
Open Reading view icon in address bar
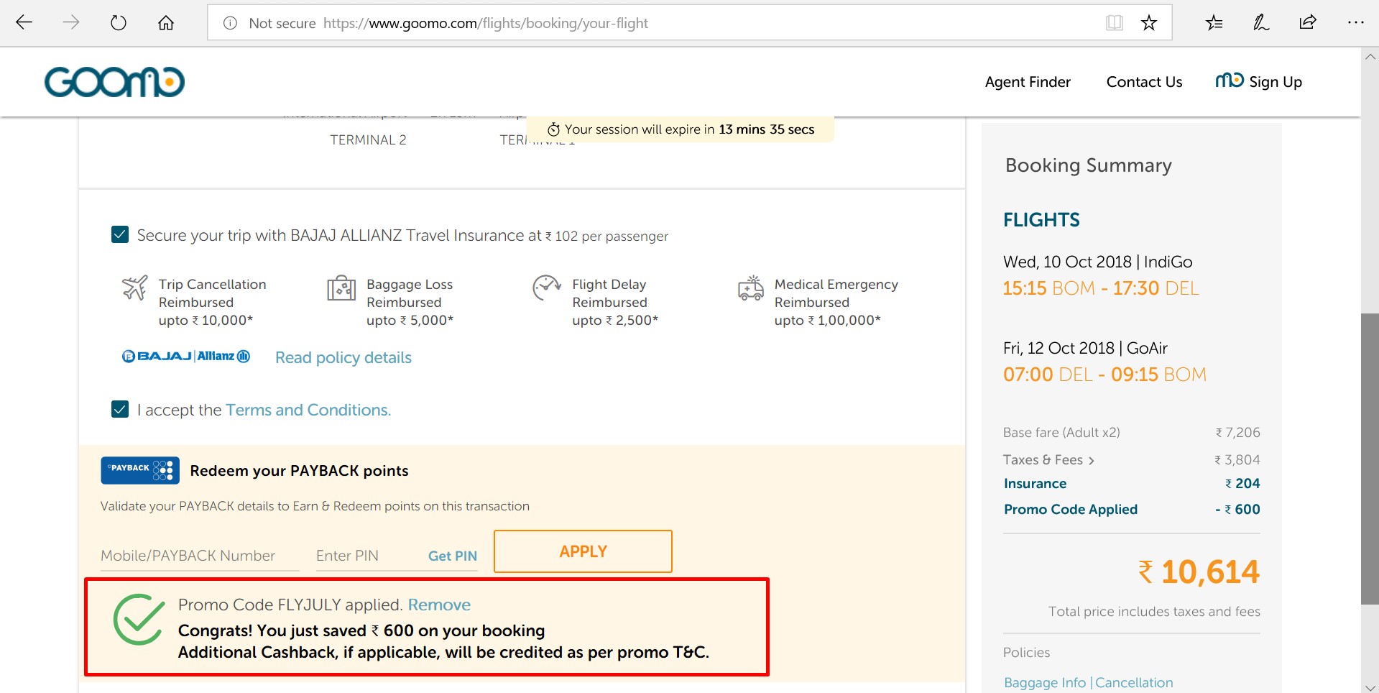point(1115,23)
